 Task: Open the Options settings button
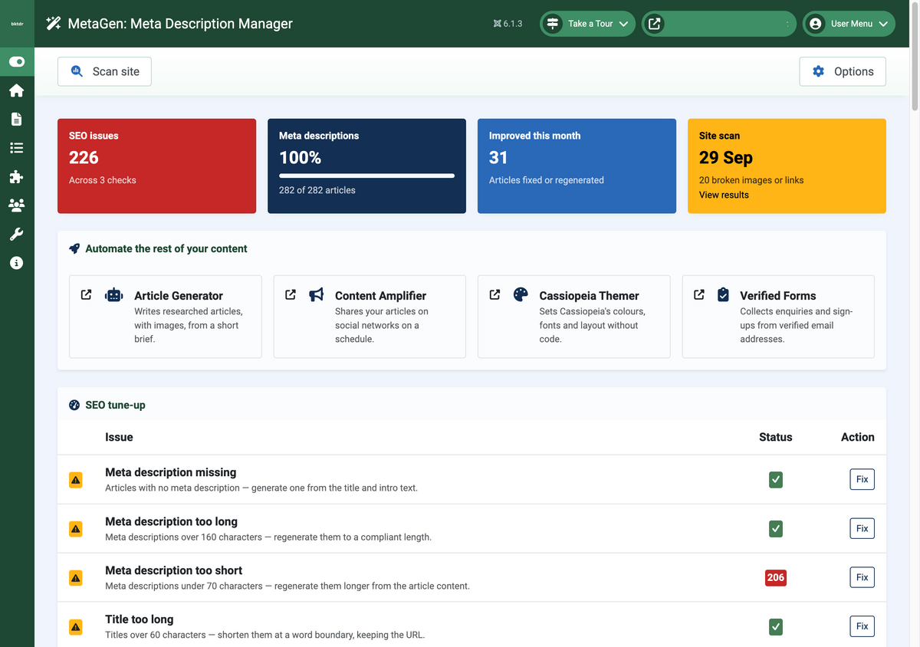(843, 71)
